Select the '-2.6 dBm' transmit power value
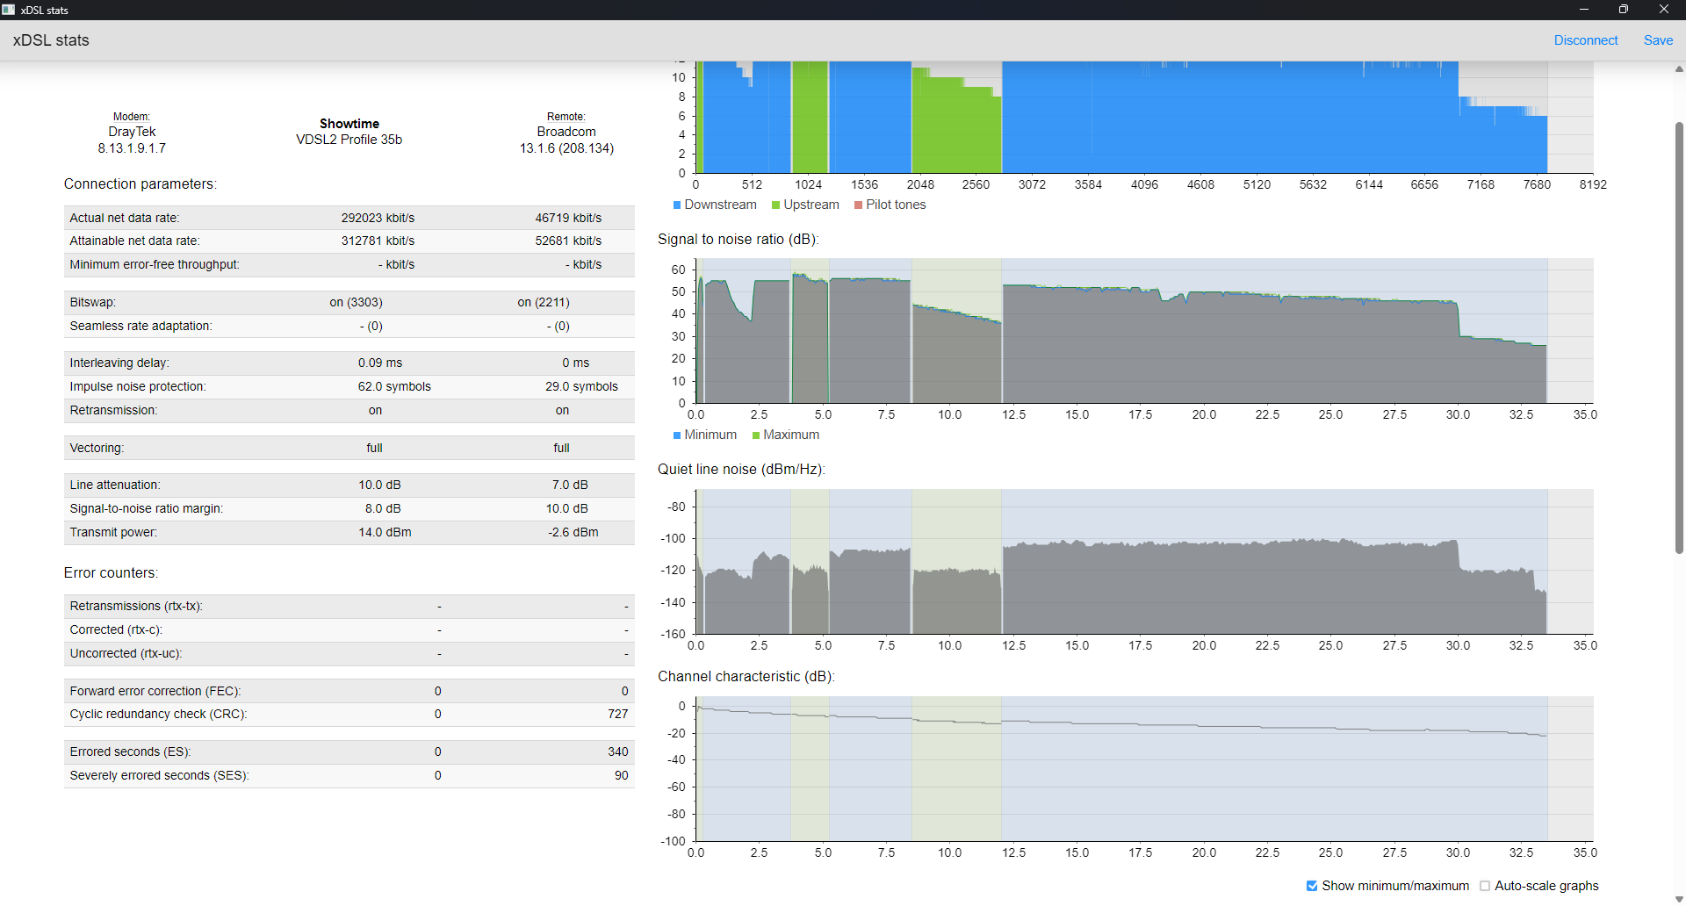 (573, 532)
